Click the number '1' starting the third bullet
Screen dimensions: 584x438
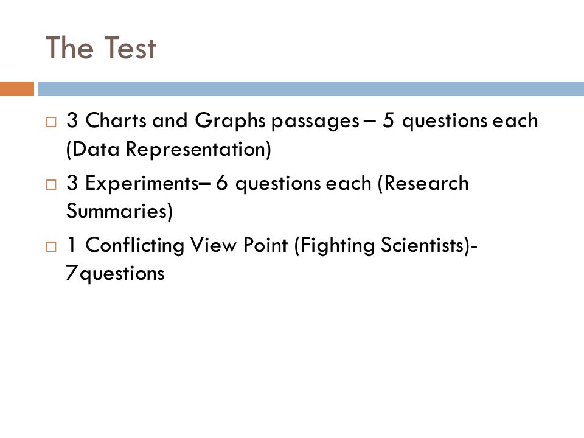(72, 245)
